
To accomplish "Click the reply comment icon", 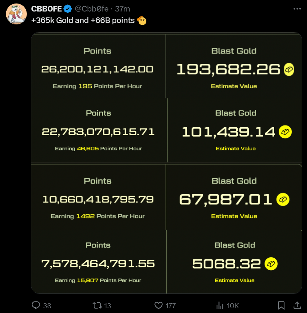I will (x=36, y=305).
